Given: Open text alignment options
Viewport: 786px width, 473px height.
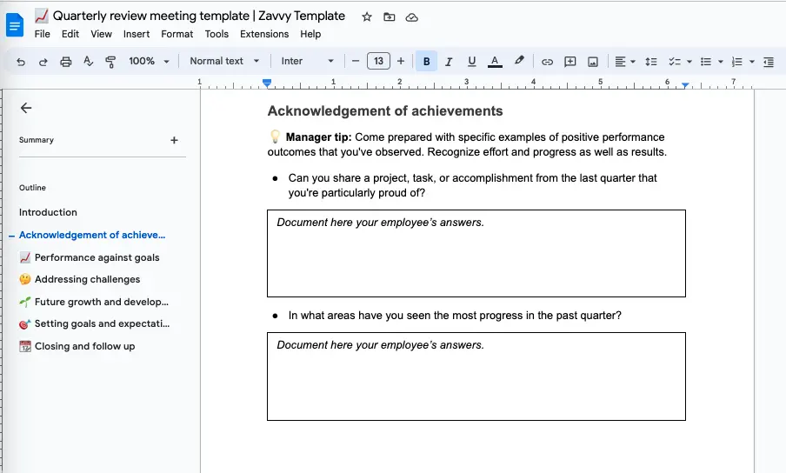Looking at the screenshot, I should tap(624, 62).
